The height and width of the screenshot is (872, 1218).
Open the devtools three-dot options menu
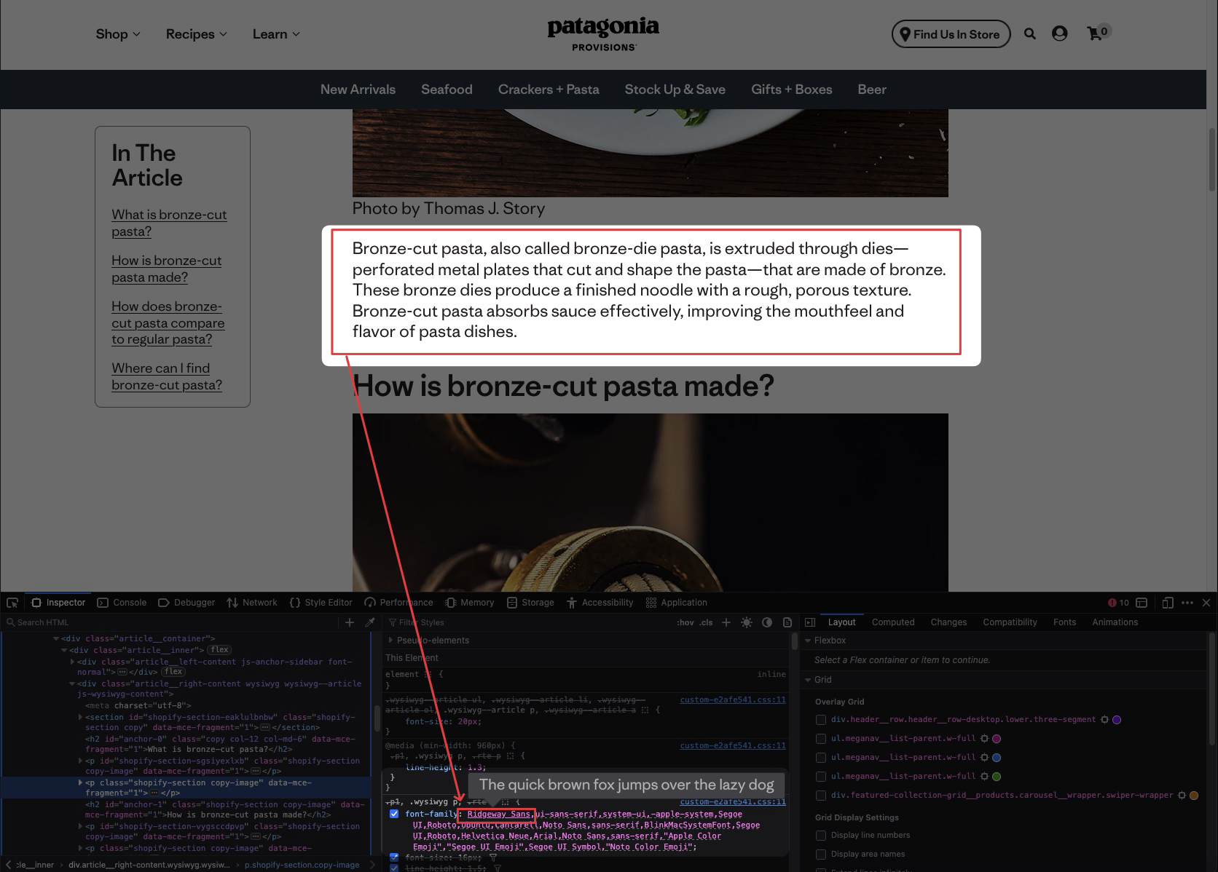pyautogui.click(x=1187, y=603)
